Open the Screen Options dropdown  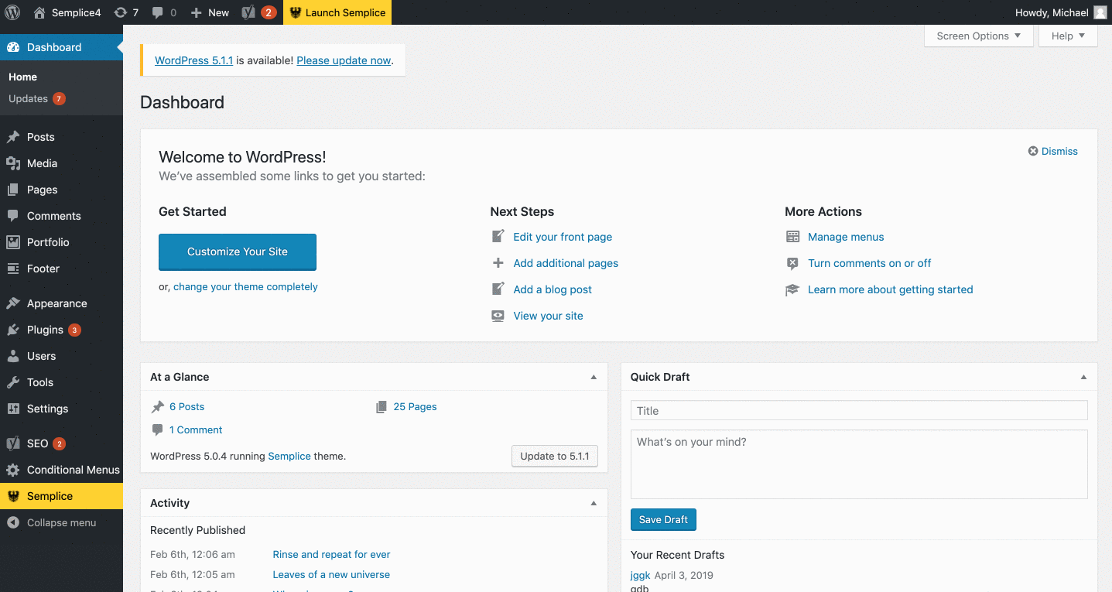977,36
